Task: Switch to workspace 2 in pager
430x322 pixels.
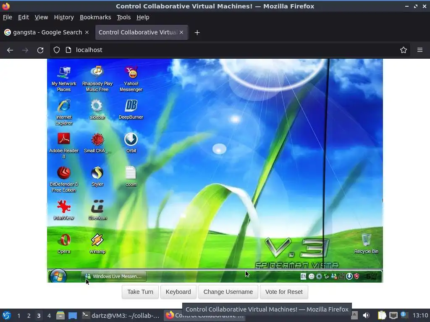Action: 29,316
